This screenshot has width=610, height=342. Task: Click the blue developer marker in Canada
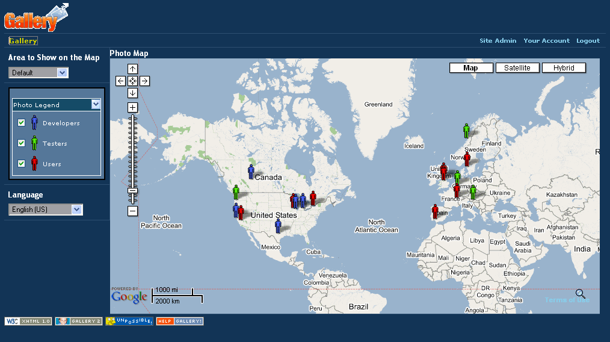pyautogui.click(x=251, y=172)
